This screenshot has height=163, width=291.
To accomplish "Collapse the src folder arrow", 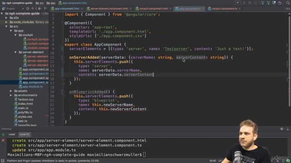I will pos(6,26).
